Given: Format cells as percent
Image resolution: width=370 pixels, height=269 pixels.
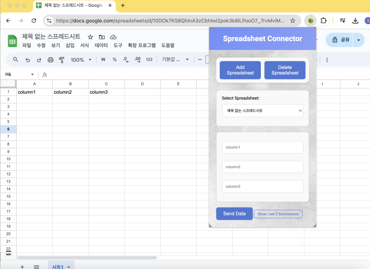Looking at the screenshot, I should (x=114, y=60).
